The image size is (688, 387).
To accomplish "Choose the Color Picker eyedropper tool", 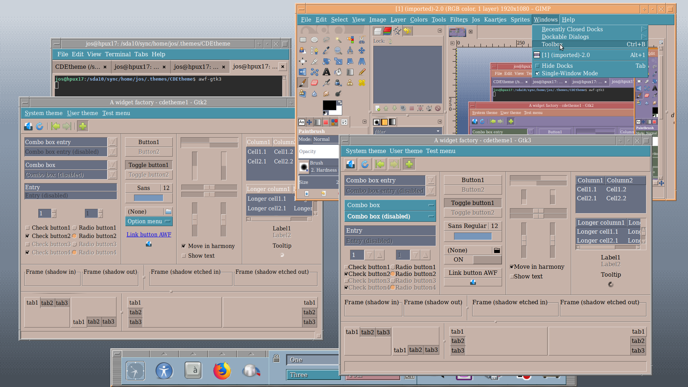I will point(326,51).
